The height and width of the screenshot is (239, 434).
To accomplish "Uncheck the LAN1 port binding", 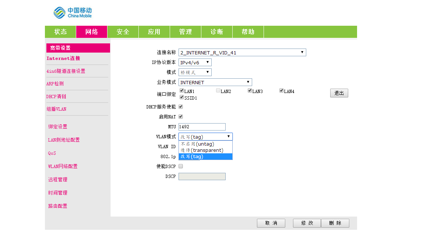I will pos(182,91).
